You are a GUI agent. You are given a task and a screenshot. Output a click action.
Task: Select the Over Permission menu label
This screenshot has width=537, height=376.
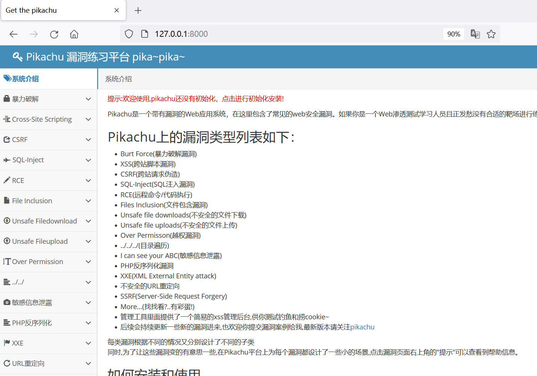point(38,262)
